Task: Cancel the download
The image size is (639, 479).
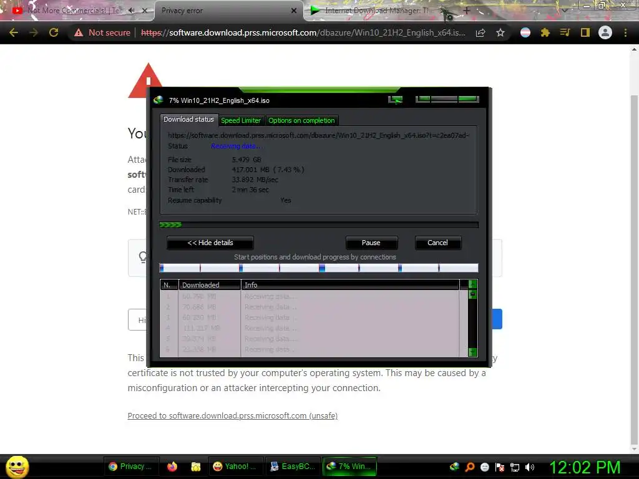Action: pos(437,243)
